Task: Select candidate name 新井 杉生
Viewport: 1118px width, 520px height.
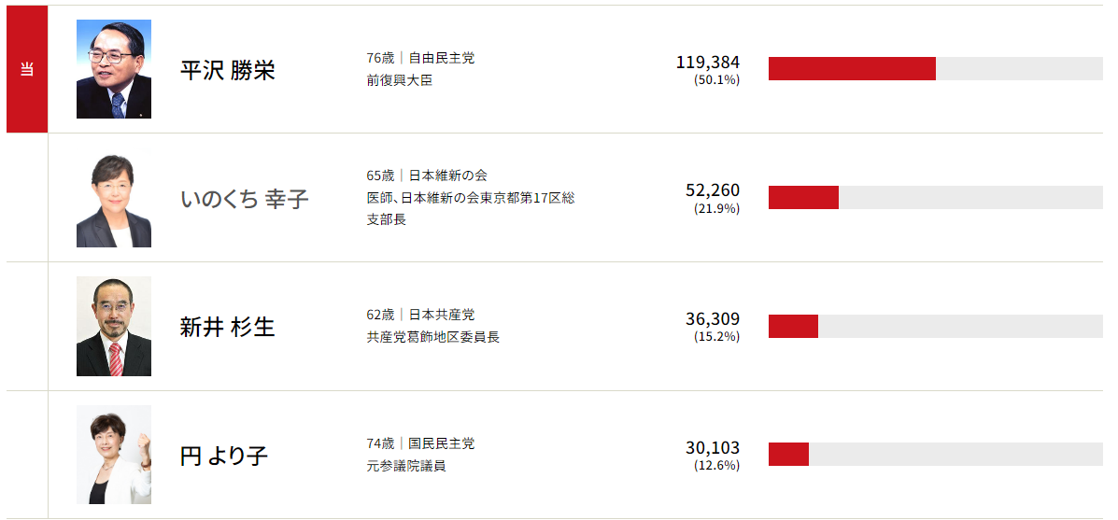Action: coord(227,328)
